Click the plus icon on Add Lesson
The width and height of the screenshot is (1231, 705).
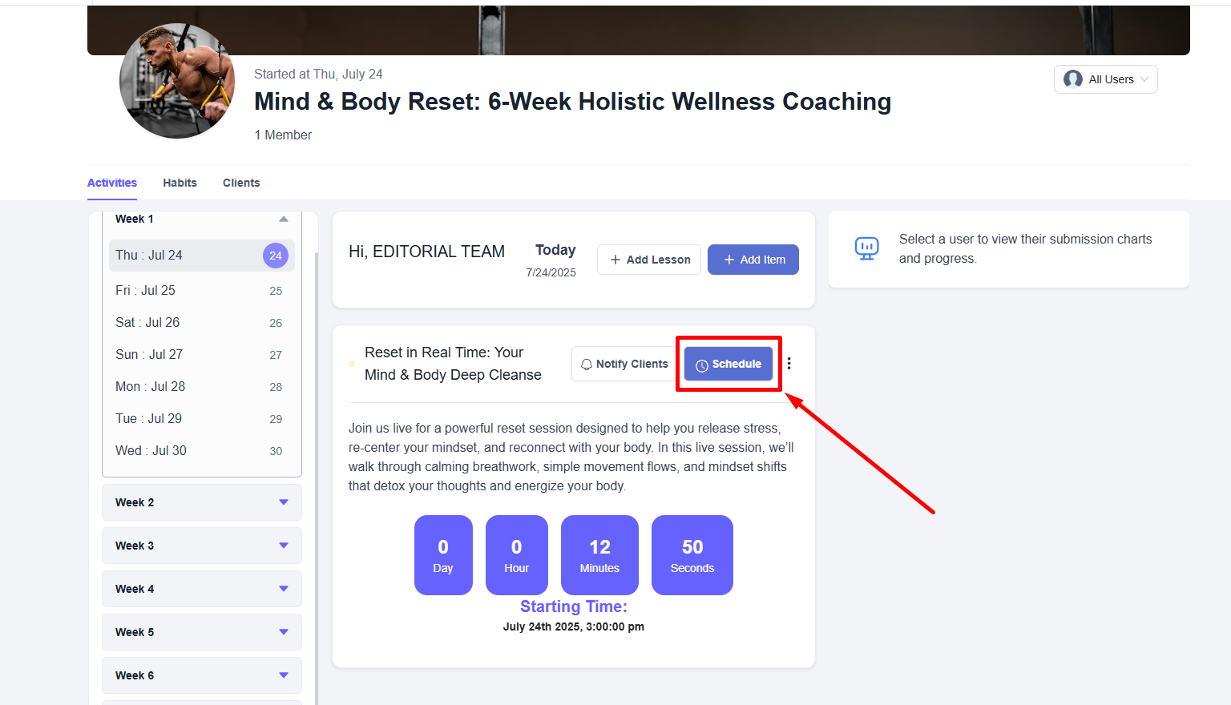coord(615,260)
